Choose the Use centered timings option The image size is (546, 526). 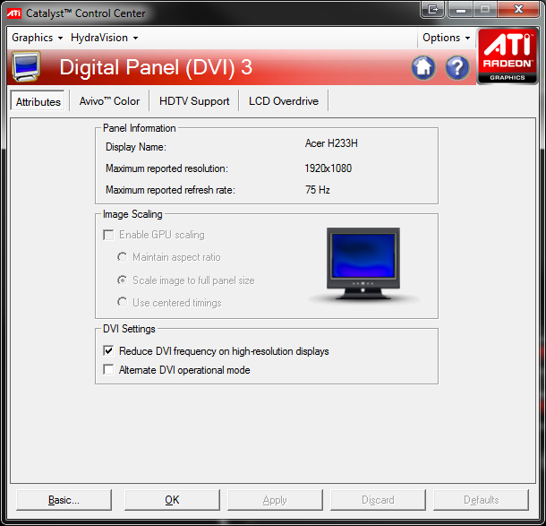click(x=123, y=303)
